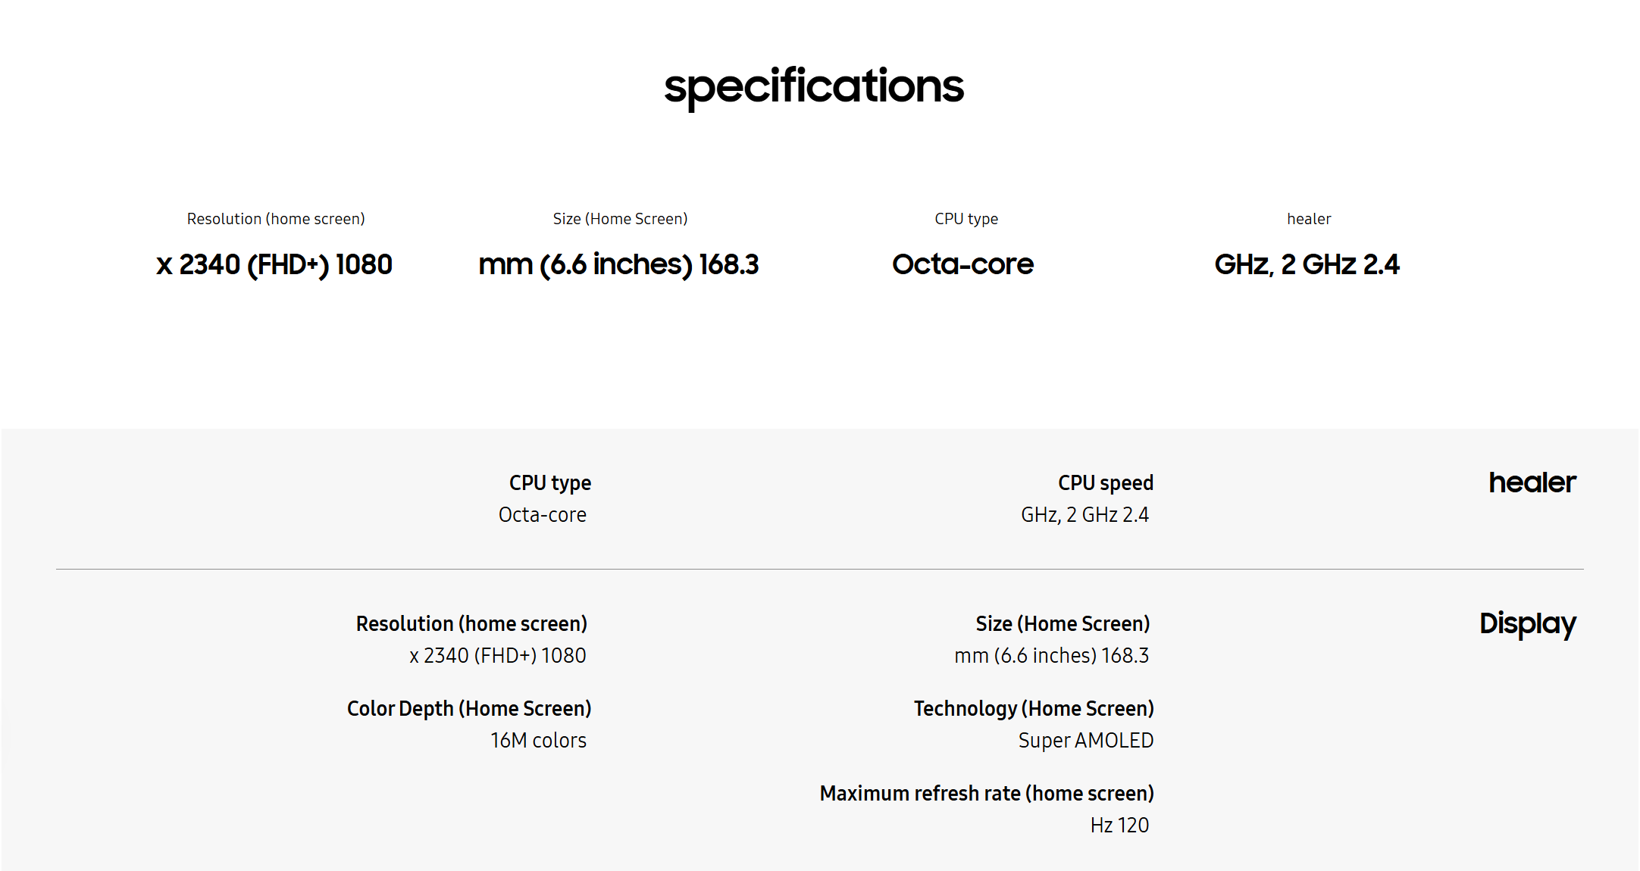Select the bold Resolution (home screen) table label
Screen dimensions: 1640x871
[x=471, y=624]
